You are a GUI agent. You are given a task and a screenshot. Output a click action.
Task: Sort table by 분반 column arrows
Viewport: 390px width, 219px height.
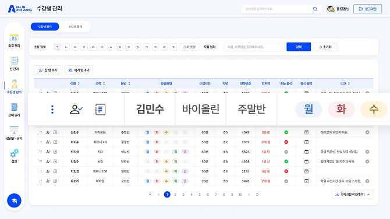pos(129,84)
